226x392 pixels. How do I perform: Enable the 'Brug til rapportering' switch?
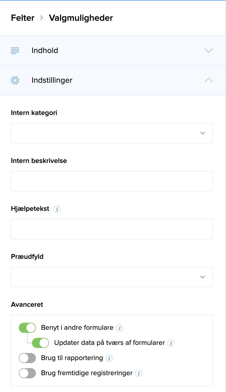click(x=27, y=358)
